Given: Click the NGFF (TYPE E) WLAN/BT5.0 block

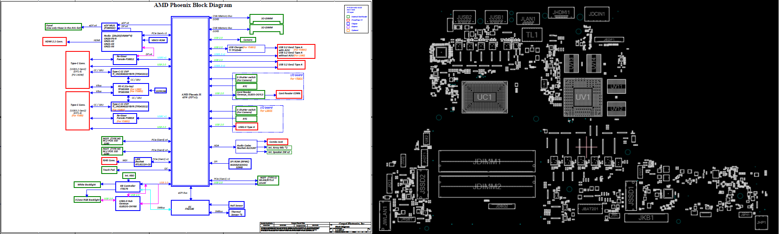Looking at the screenshot, I should (268, 181).
